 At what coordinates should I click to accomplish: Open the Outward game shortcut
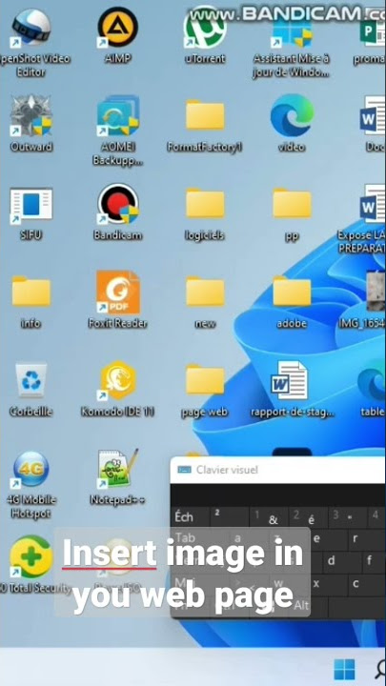[x=31, y=116]
